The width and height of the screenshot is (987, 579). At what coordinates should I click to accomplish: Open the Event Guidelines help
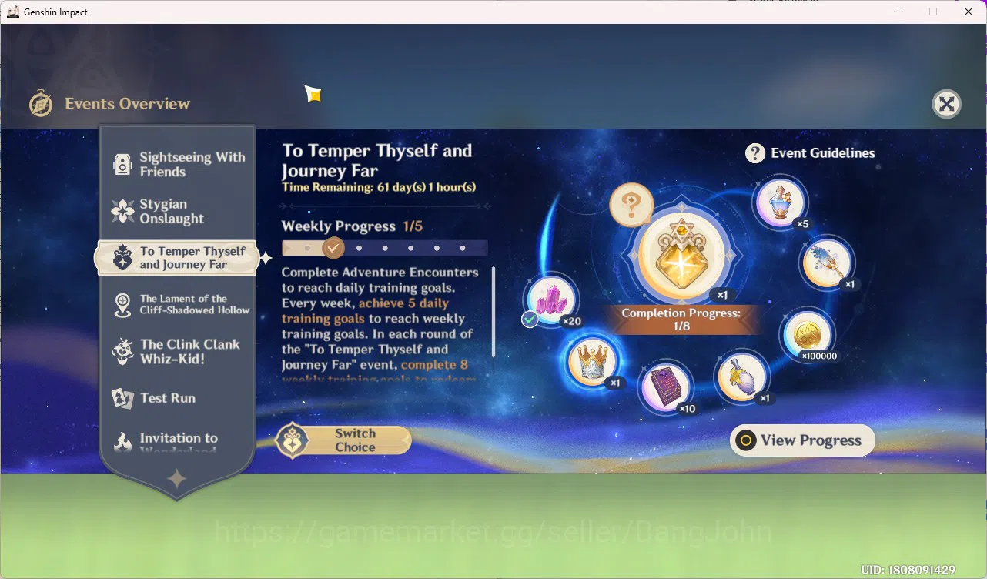click(810, 153)
